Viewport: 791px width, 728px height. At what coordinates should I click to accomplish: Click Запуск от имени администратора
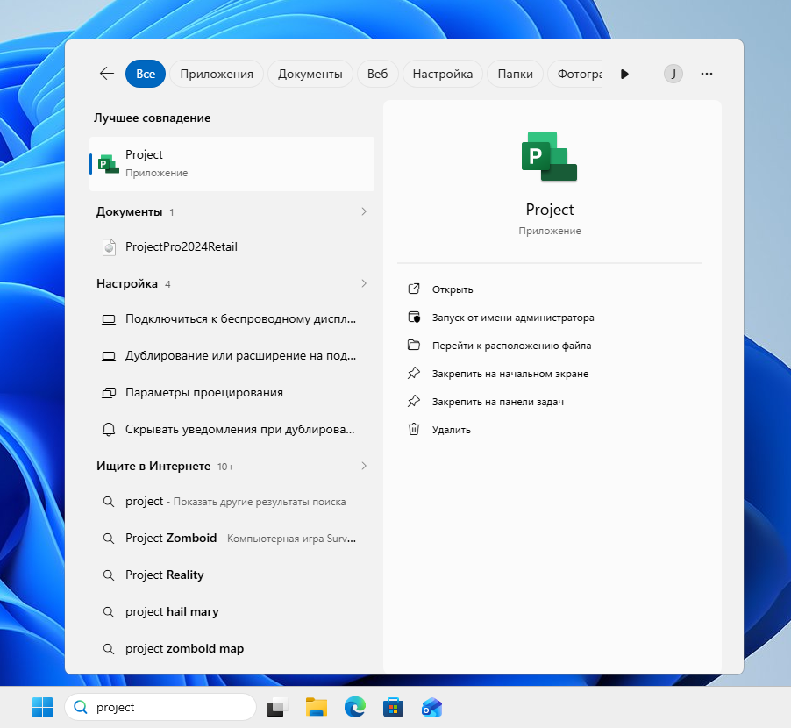click(513, 318)
